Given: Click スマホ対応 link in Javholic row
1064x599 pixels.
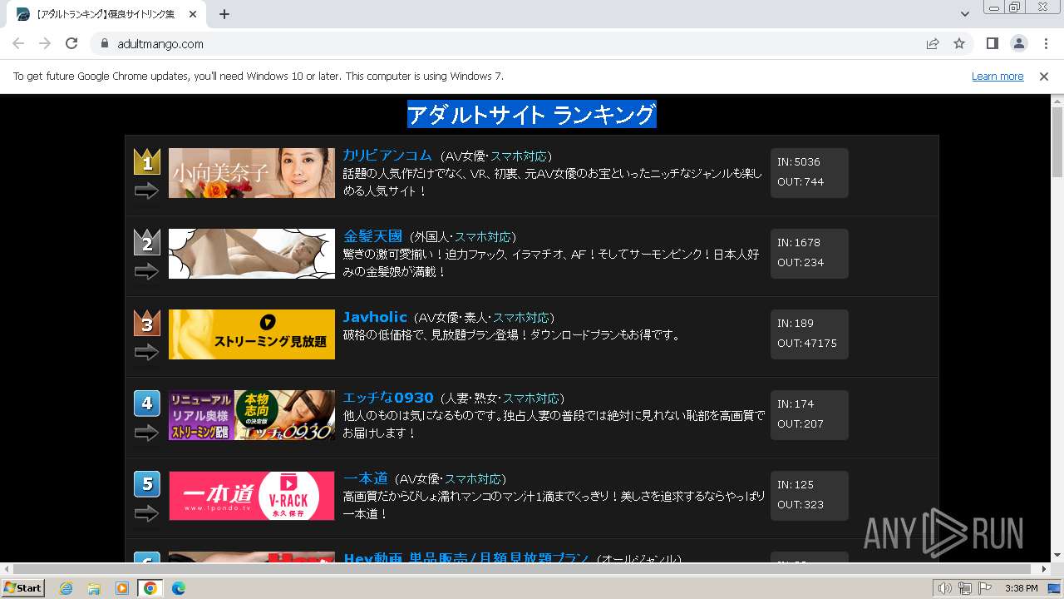Looking at the screenshot, I should [521, 318].
